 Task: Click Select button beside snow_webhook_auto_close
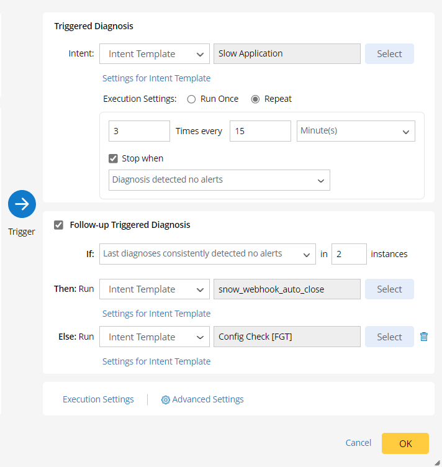pos(389,289)
